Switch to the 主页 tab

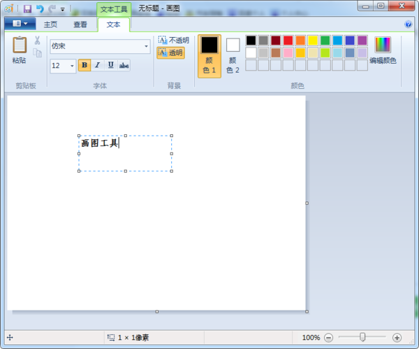50,24
